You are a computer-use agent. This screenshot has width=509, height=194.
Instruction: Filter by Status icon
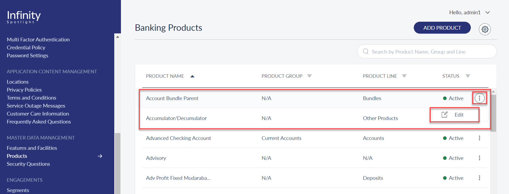click(468, 76)
